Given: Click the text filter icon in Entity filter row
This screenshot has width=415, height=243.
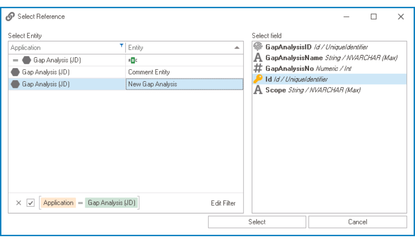Looking at the screenshot, I should pyautogui.click(x=133, y=60).
